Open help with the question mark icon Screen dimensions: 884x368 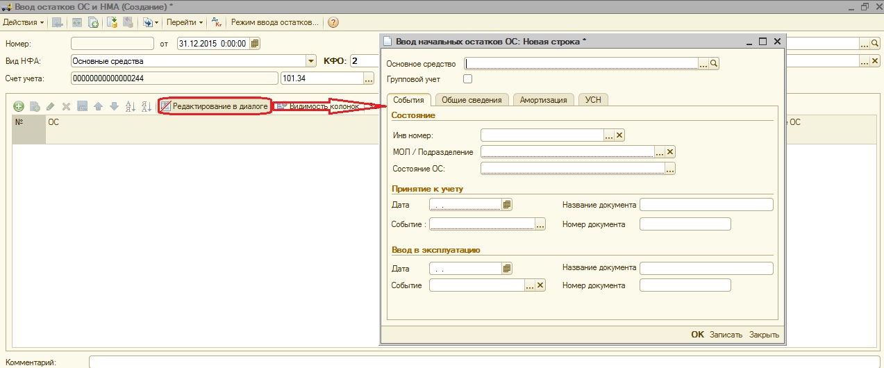pyautogui.click(x=333, y=22)
